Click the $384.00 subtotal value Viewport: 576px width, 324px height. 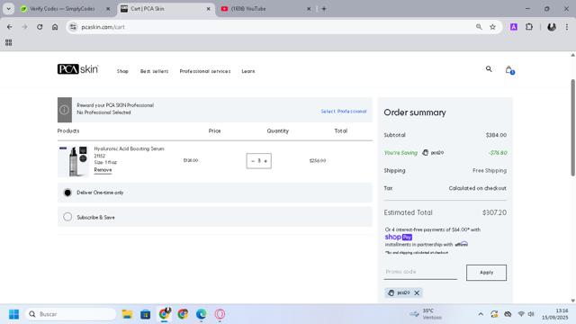496,135
